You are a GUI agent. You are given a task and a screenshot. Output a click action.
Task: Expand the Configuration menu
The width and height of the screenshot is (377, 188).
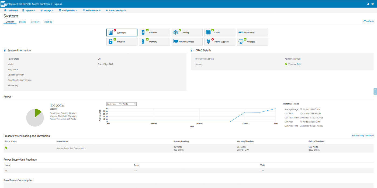[68, 10]
